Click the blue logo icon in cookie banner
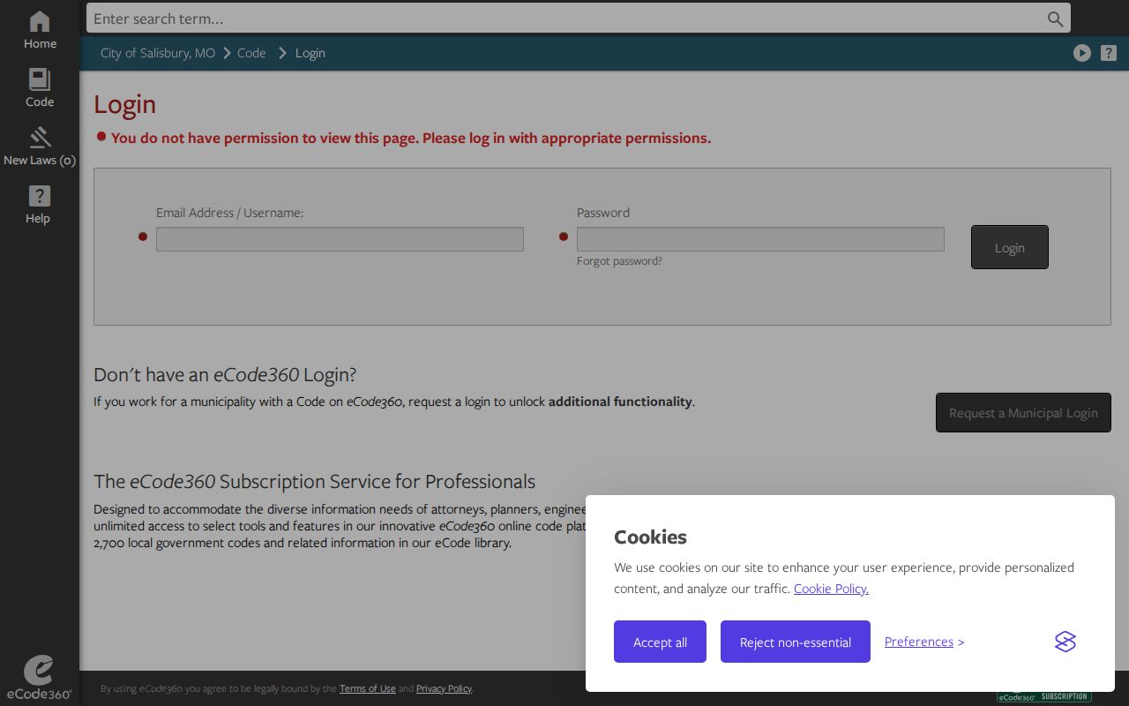This screenshot has width=1129, height=706. (x=1065, y=642)
